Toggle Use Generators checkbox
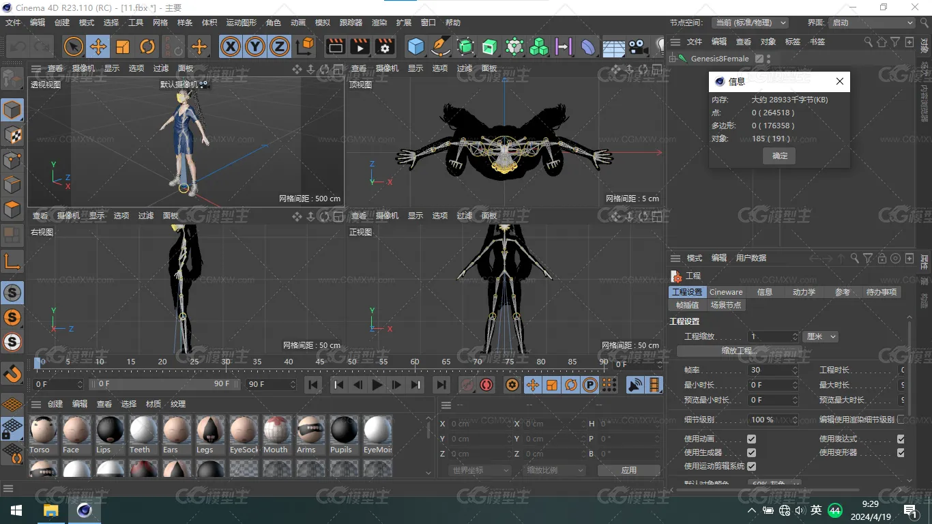Screen dimensions: 932x524 coord(751,452)
